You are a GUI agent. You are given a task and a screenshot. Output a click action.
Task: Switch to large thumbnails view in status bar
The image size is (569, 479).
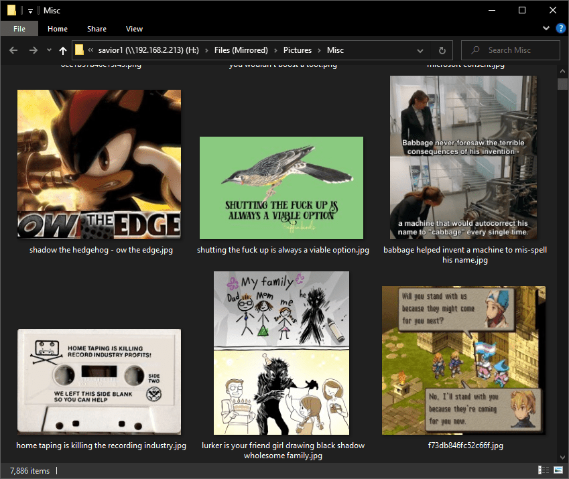pyautogui.click(x=558, y=471)
